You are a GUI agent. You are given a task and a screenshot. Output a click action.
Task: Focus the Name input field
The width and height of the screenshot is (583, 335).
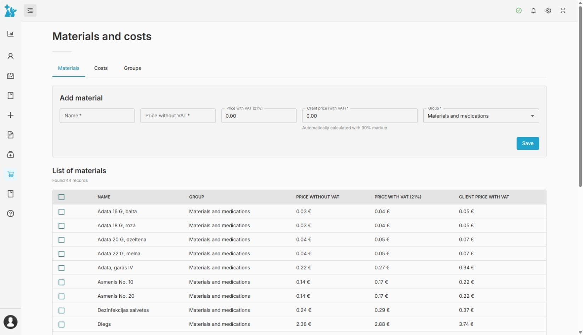[x=97, y=116]
